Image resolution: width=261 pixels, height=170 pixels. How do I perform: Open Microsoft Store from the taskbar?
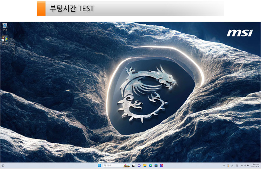(156, 166)
